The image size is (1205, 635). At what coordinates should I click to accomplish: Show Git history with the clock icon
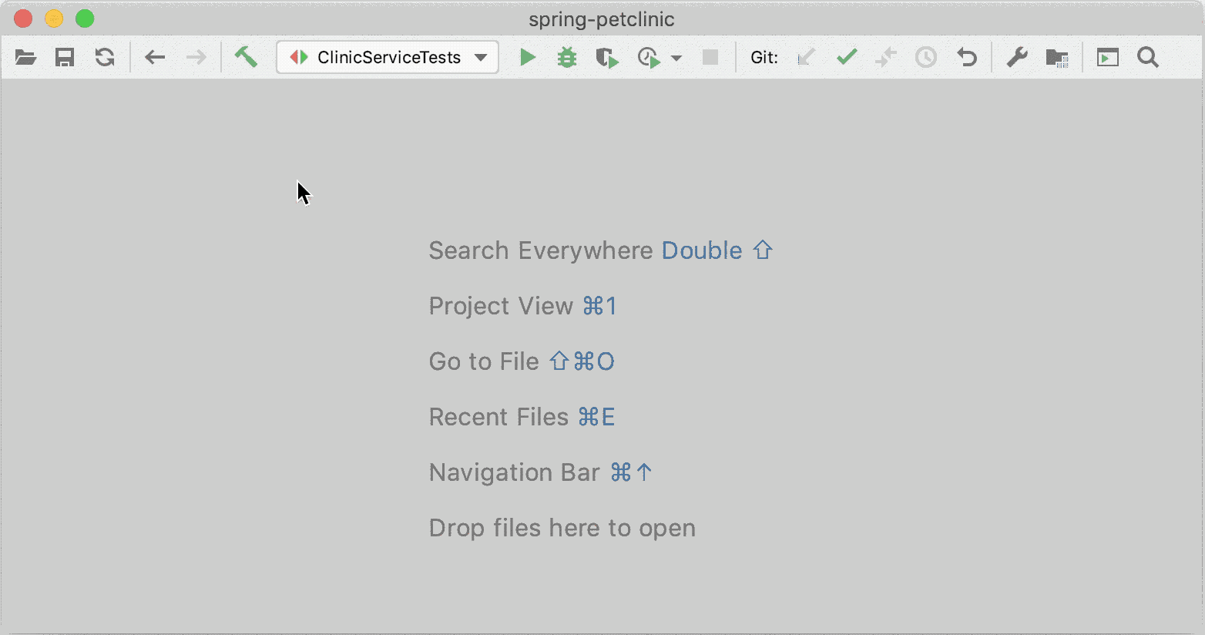click(x=926, y=58)
